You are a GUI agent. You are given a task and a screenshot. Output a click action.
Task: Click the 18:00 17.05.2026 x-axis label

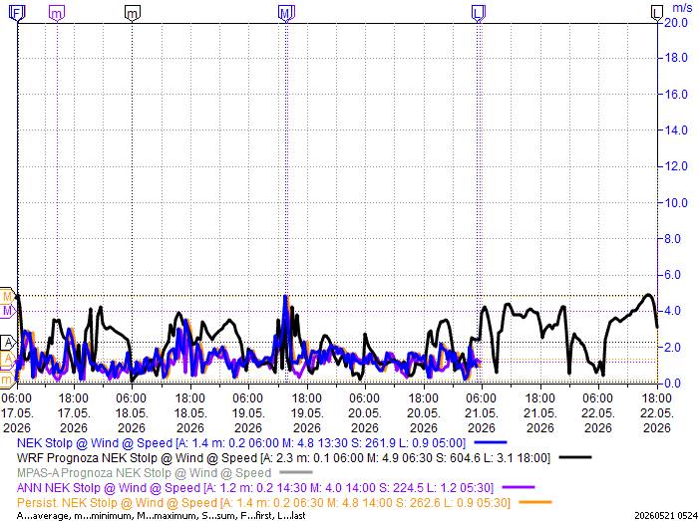tap(74, 413)
